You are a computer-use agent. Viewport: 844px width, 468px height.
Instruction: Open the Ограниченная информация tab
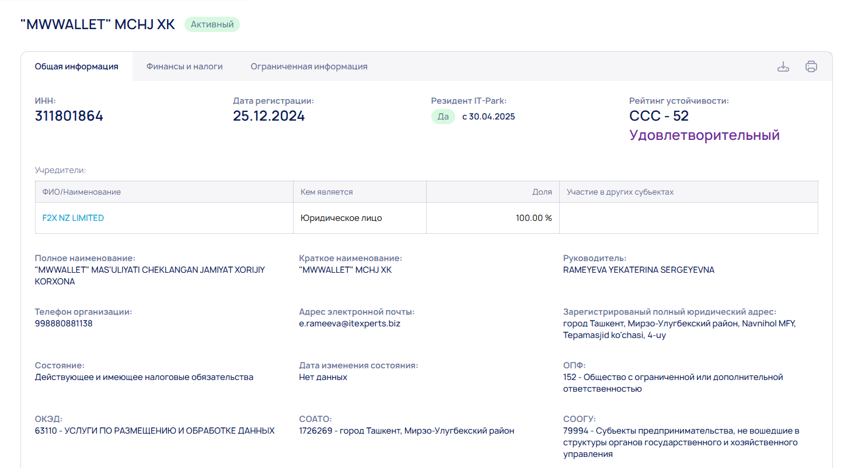[309, 66]
